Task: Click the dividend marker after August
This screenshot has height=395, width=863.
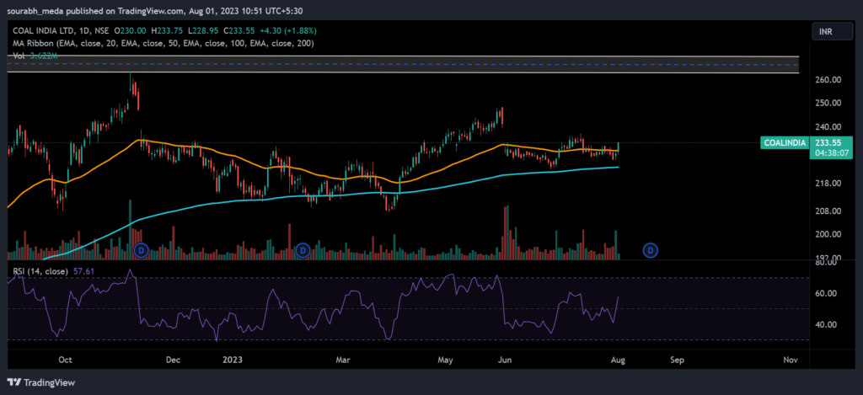Action: (x=651, y=252)
